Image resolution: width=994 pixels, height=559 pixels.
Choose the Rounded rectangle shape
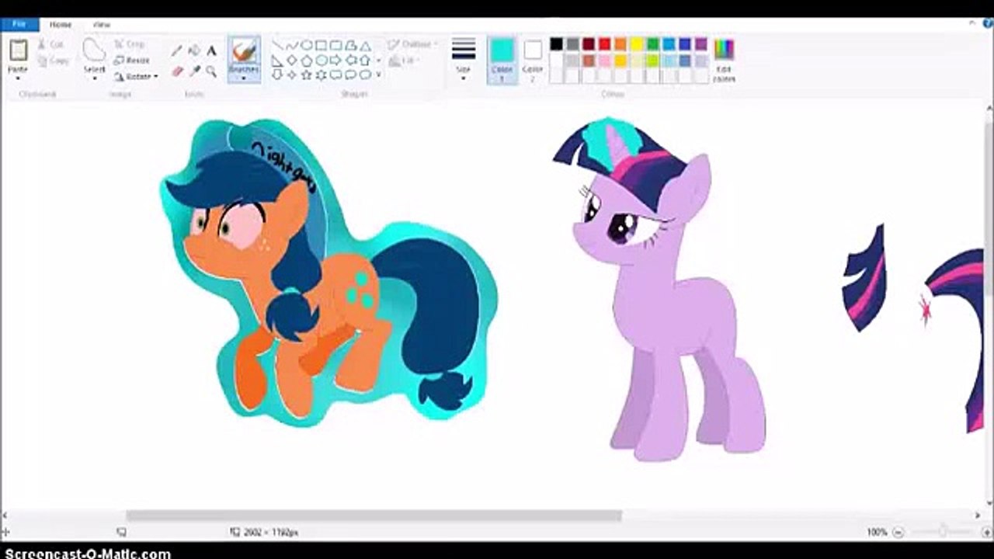tap(336, 46)
